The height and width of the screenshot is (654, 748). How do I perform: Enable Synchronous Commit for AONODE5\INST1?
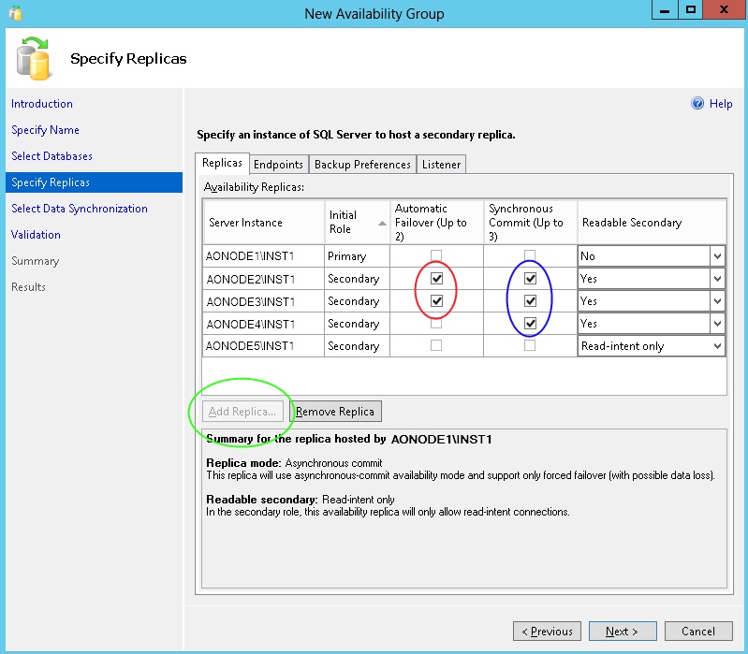(531, 346)
